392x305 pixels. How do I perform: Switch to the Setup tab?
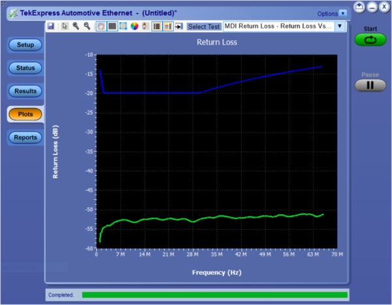click(25, 45)
